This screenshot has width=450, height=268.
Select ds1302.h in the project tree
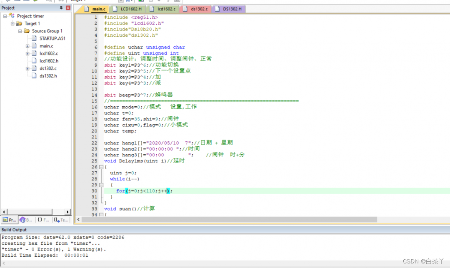[48, 76]
